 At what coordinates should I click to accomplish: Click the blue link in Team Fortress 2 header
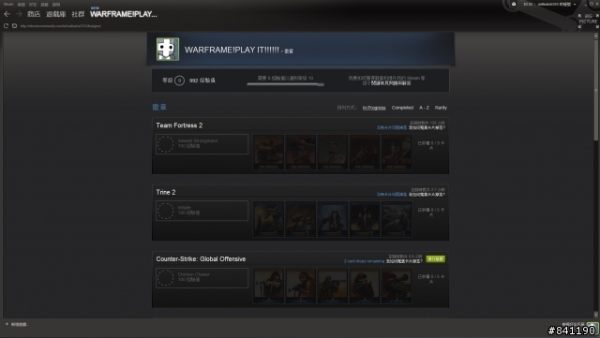tap(392, 127)
